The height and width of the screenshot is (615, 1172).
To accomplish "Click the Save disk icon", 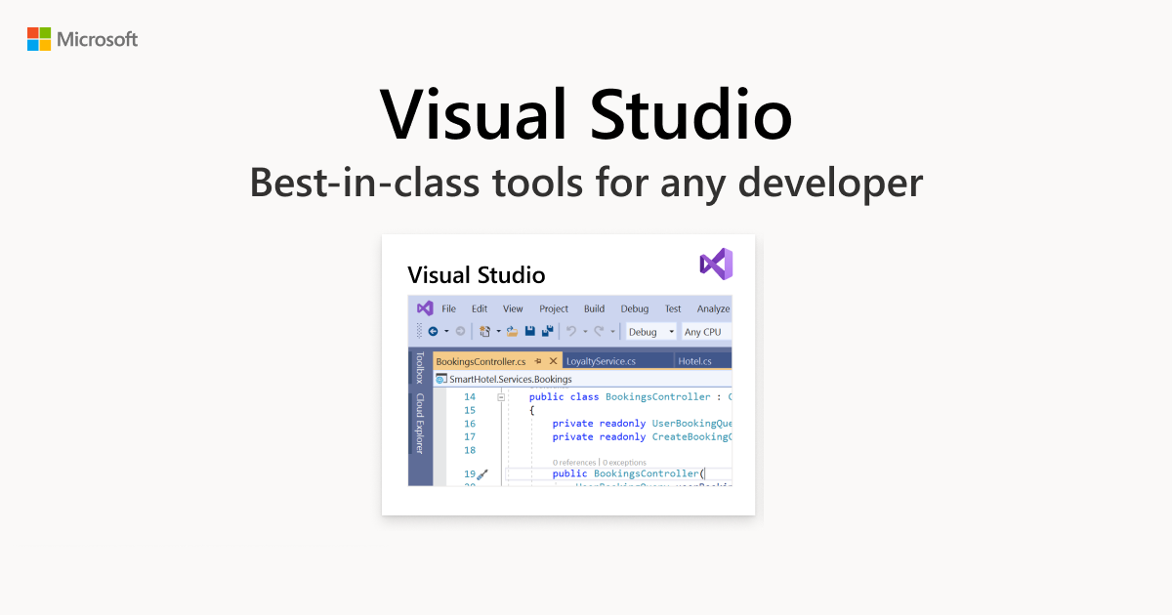I will (x=530, y=332).
